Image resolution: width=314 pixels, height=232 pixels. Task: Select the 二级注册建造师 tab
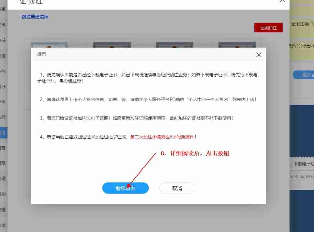click(x=33, y=17)
